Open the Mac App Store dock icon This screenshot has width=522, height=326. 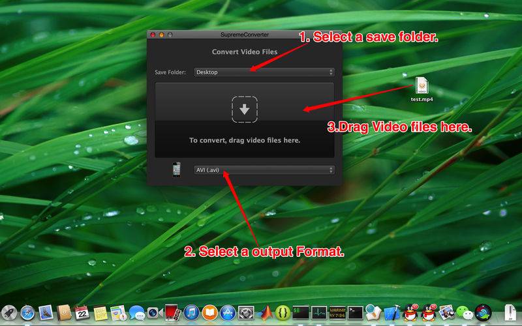point(227,312)
